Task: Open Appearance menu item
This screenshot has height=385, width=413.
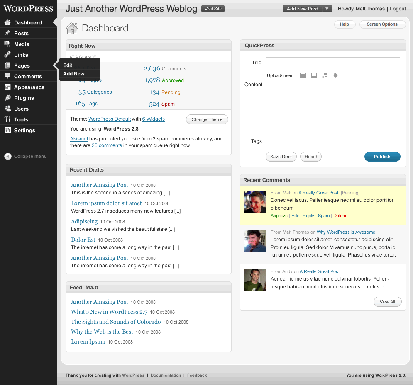Action: pyautogui.click(x=29, y=87)
